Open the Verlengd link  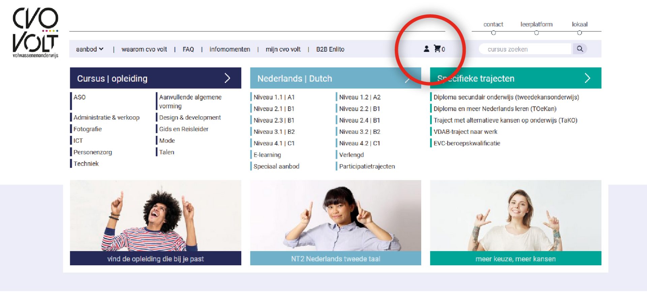click(351, 155)
